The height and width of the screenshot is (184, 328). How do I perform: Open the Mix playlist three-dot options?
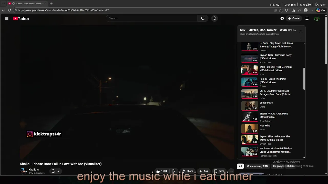[301, 39]
